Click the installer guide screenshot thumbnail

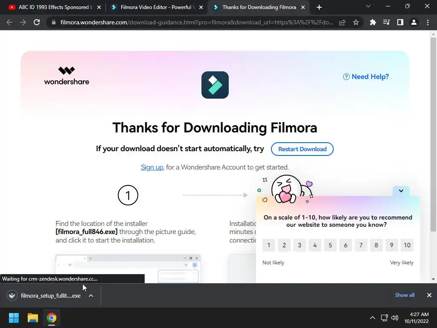click(x=128, y=269)
